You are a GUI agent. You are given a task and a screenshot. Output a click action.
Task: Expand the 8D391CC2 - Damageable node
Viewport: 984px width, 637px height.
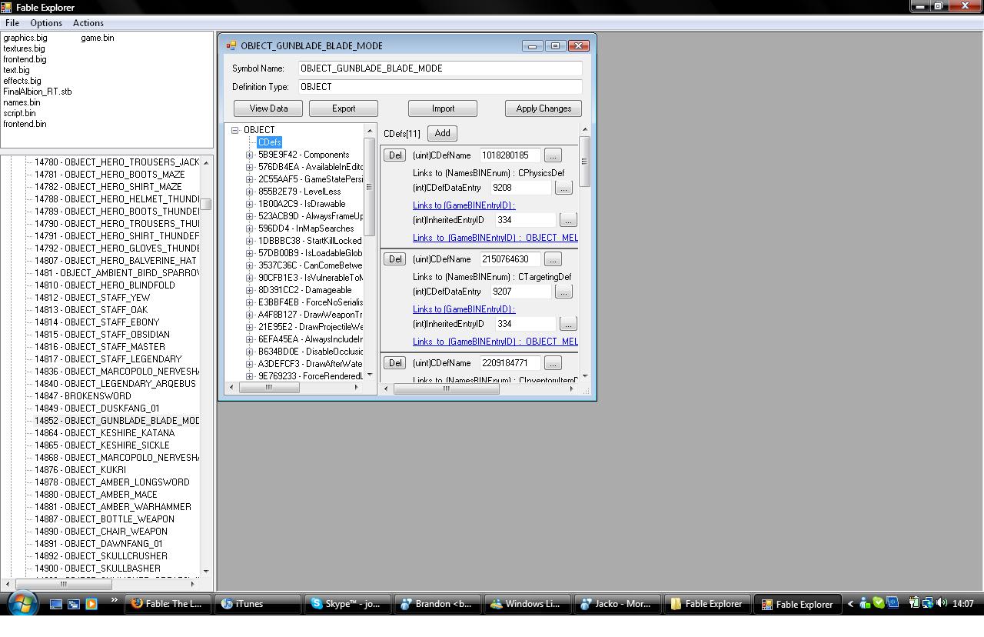click(249, 290)
